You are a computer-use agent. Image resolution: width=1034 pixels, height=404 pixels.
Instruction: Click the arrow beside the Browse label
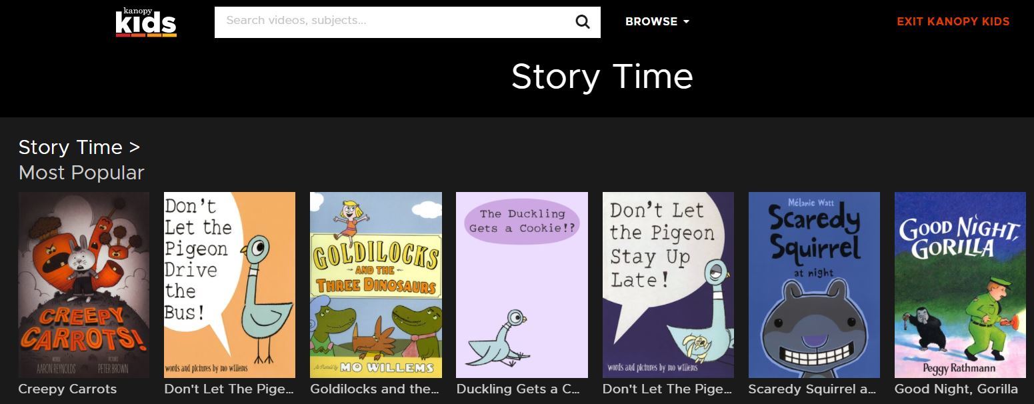[687, 22]
